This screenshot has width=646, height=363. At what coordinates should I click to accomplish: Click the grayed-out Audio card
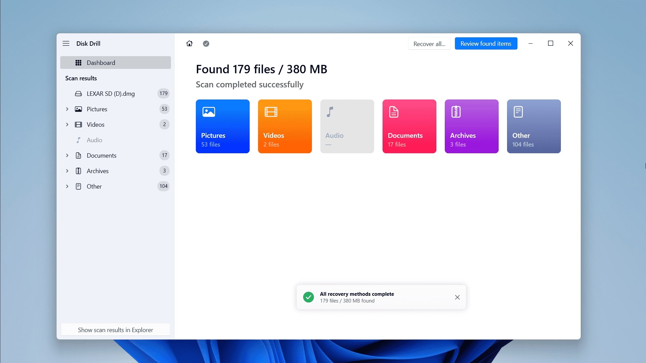click(347, 126)
